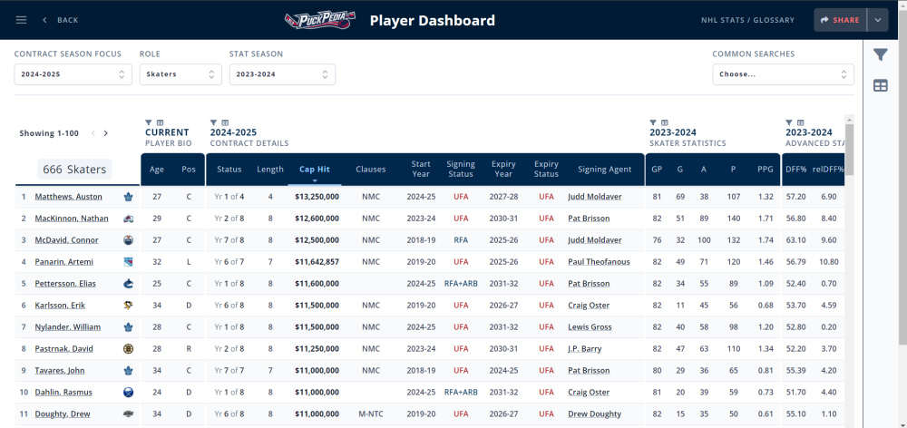Select cap hit $13,250,000 cell
The image size is (907, 428).
[317, 197]
